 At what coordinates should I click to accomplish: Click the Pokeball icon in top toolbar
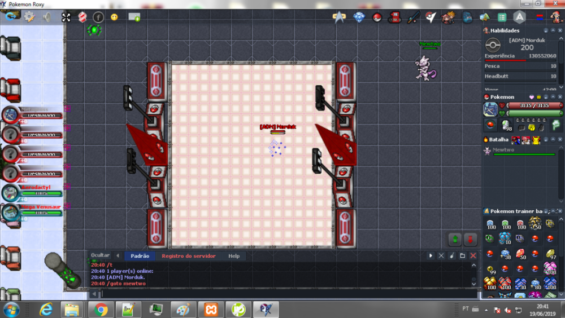pyautogui.click(x=377, y=17)
